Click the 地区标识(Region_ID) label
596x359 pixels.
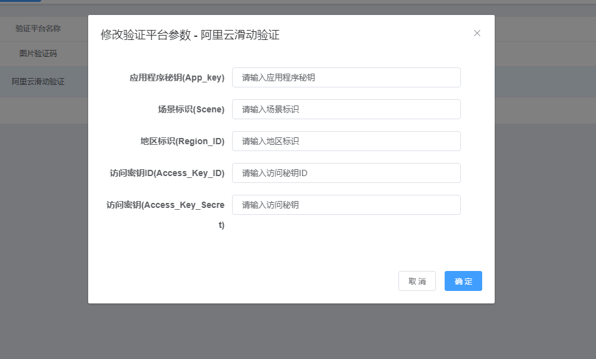pos(182,141)
